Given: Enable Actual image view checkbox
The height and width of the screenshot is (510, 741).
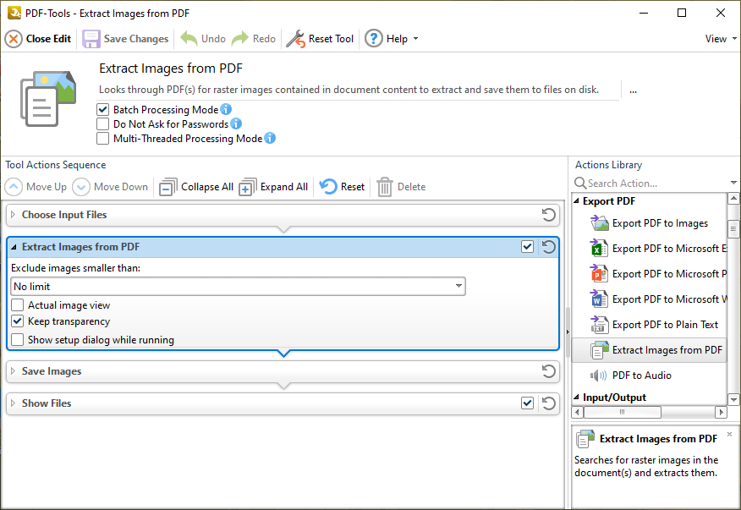Looking at the screenshot, I should tap(18, 305).
